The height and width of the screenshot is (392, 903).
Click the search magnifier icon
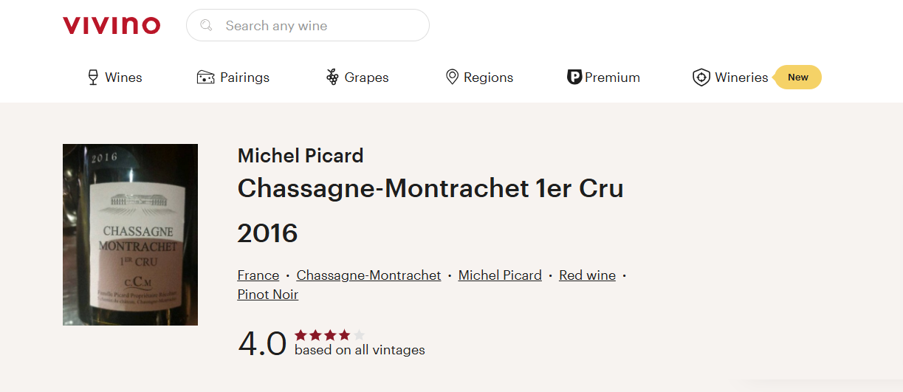[206, 26]
